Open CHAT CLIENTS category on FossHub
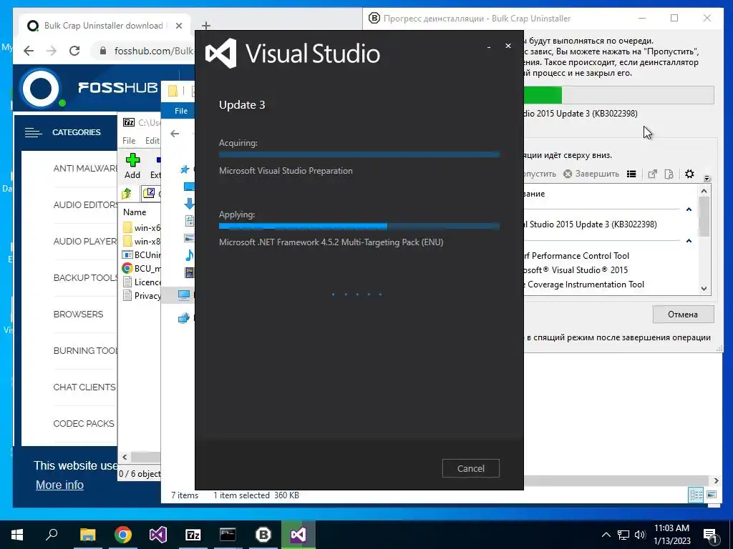 click(x=84, y=387)
